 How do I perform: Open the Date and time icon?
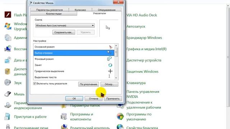[8, 60]
